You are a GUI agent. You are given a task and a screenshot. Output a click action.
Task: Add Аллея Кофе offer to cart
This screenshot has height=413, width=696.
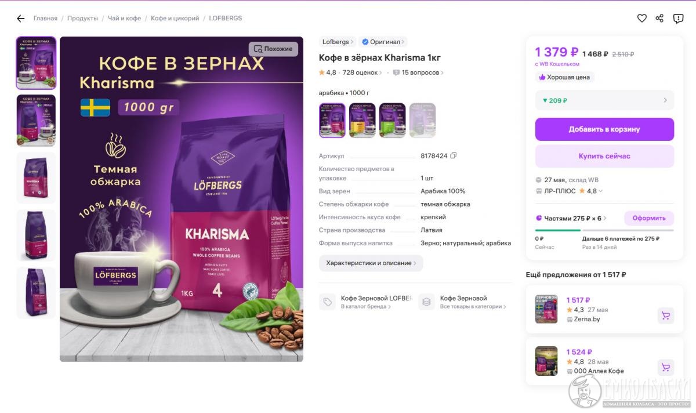pyautogui.click(x=666, y=367)
